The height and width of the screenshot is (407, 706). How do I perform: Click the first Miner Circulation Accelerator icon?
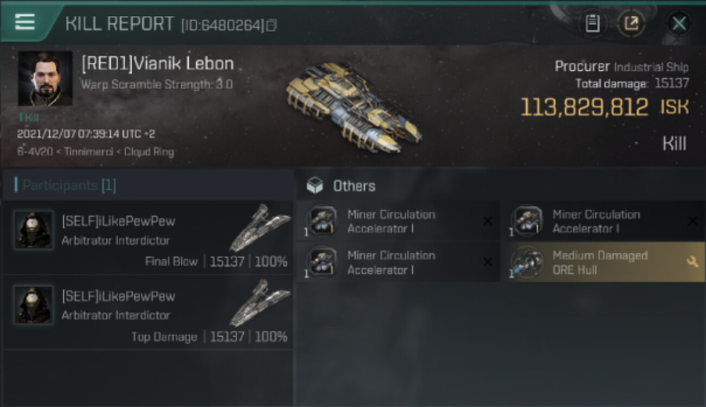(322, 221)
